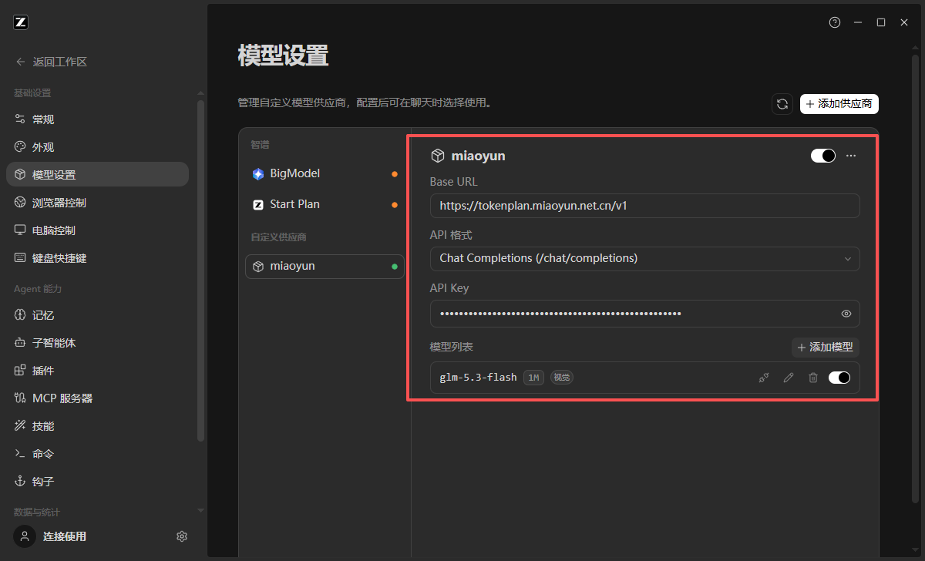Show API Key with eye icon
This screenshot has height=561, width=925.
(846, 314)
